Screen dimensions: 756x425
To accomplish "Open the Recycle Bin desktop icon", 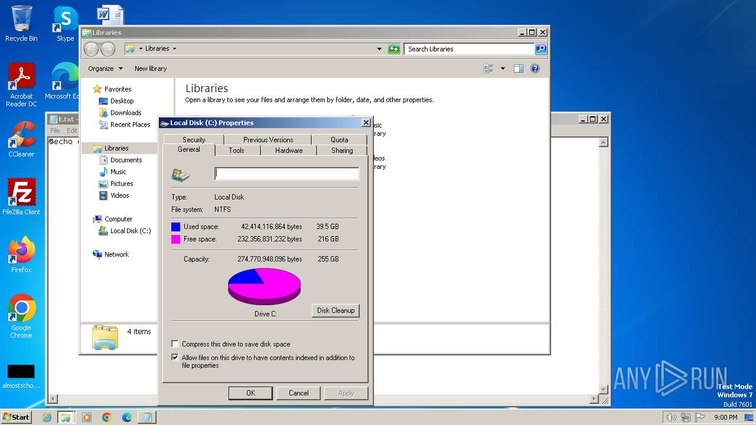I will pyautogui.click(x=21, y=24).
